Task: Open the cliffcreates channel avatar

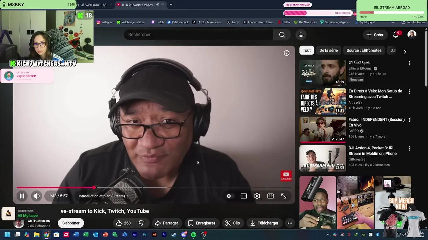Action: [19, 223]
